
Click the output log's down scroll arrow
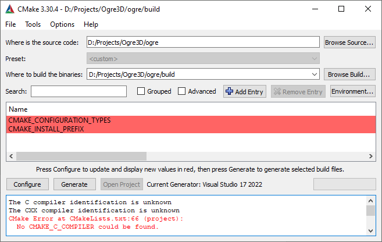coord(370,230)
